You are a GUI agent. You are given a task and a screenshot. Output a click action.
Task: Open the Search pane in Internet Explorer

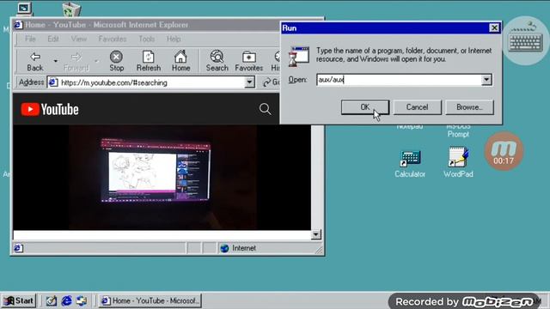(217, 61)
